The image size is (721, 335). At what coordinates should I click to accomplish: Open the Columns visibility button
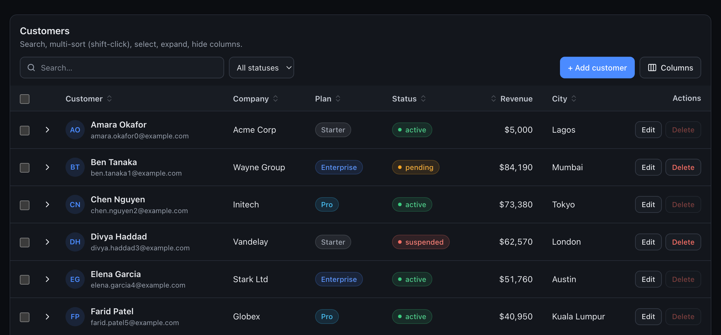(x=670, y=68)
